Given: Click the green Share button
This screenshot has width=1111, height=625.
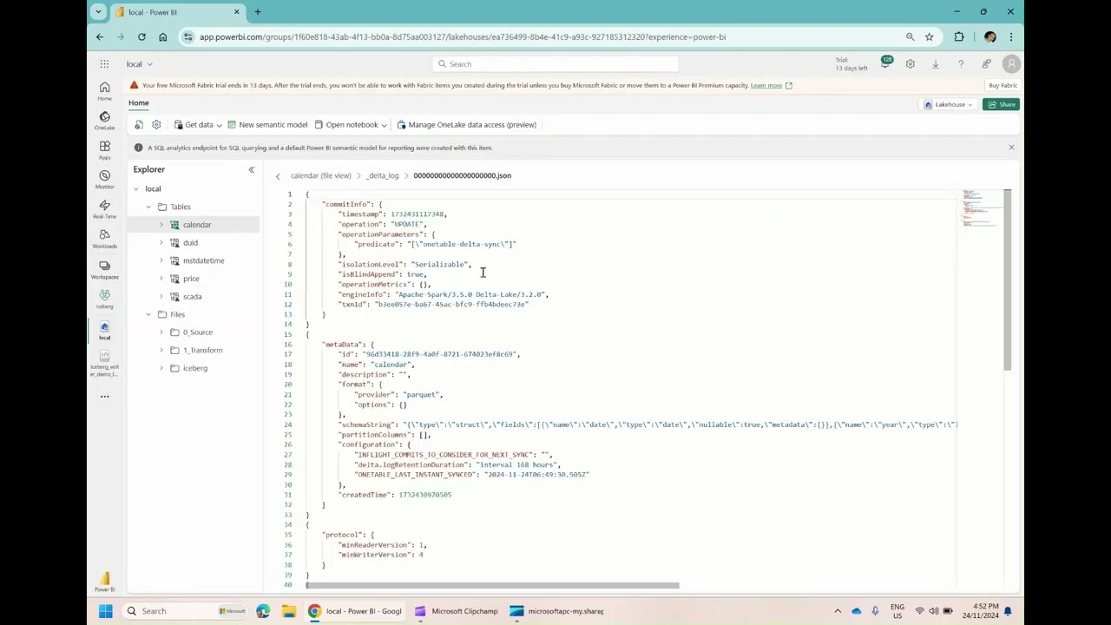Looking at the screenshot, I should tap(1002, 104).
